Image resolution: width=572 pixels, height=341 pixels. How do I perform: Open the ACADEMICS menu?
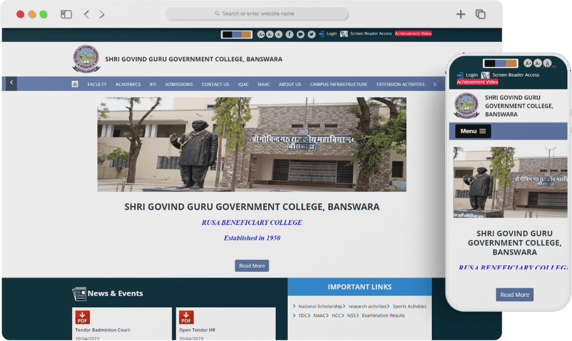tap(128, 84)
